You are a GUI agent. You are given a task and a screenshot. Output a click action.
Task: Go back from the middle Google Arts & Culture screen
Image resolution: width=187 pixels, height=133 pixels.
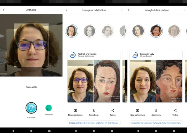pos(67,10)
